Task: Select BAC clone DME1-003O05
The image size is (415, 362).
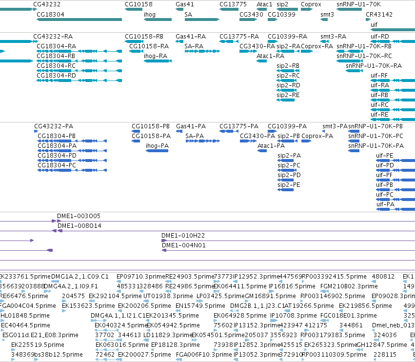Action: pos(79,216)
